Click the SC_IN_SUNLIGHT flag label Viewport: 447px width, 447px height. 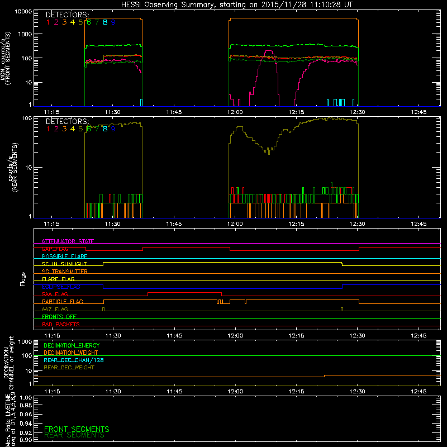[x=64, y=264]
